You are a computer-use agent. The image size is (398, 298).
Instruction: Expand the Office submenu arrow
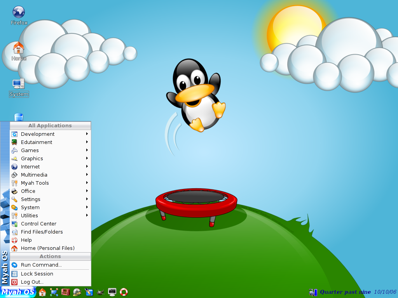click(x=87, y=191)
